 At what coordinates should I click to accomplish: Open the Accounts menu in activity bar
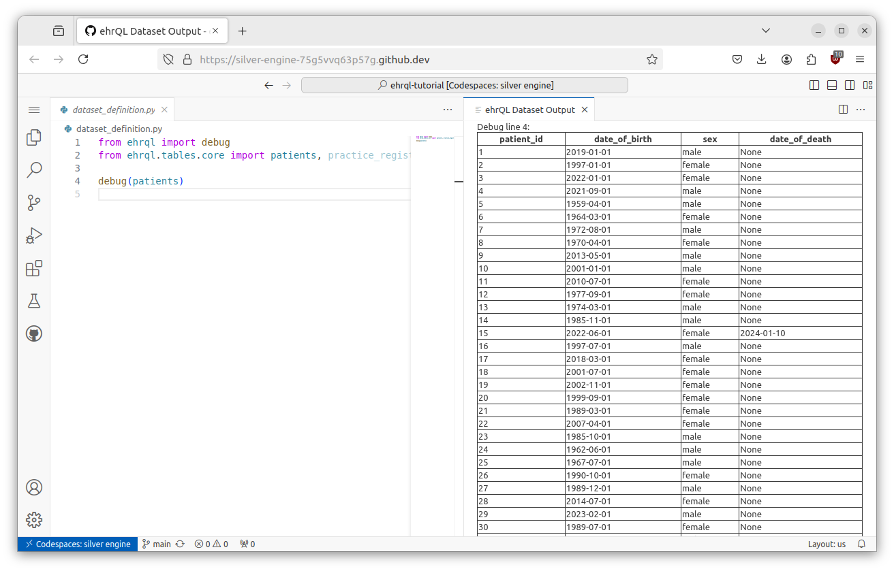[x=34, y=487]
